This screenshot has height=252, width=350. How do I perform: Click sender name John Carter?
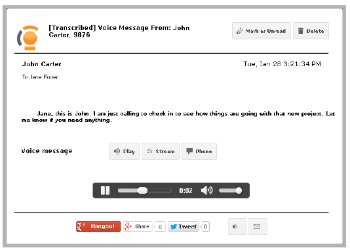coord(41,64)
